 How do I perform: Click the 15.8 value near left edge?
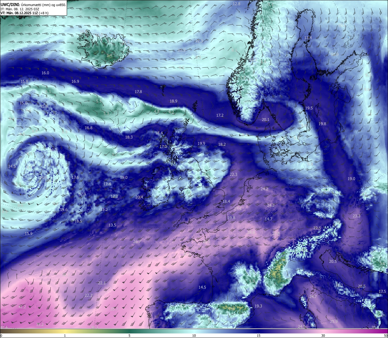[x=24, y=81]
